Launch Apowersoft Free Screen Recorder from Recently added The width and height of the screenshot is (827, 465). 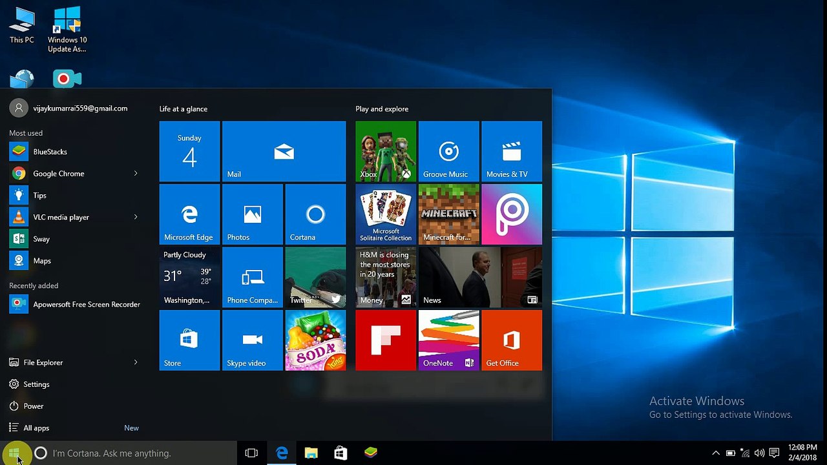[x=74, y=304]
